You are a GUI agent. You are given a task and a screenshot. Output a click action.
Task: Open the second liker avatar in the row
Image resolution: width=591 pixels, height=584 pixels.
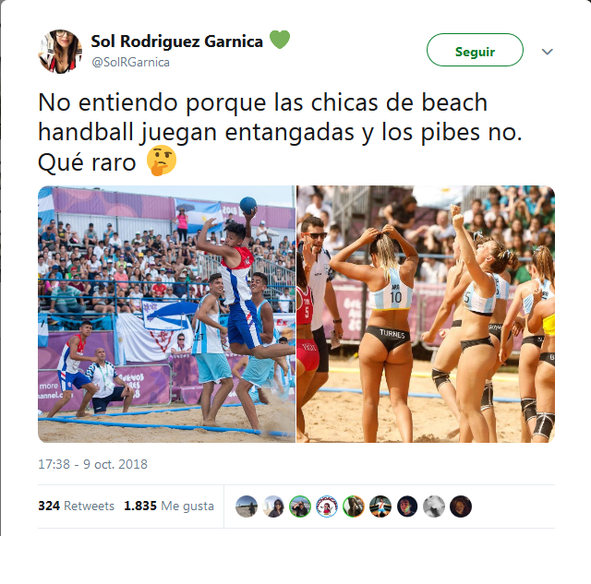[273, 507]
